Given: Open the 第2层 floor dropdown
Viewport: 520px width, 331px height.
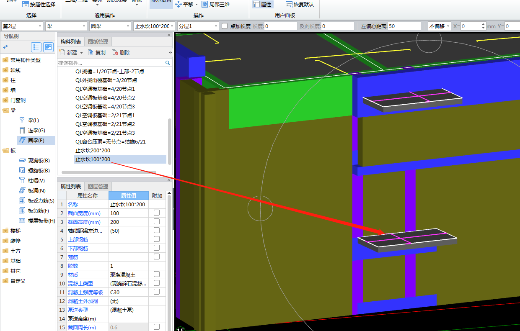Looking at the screenshot, I should pyautogui.click(x=22, y=26).
